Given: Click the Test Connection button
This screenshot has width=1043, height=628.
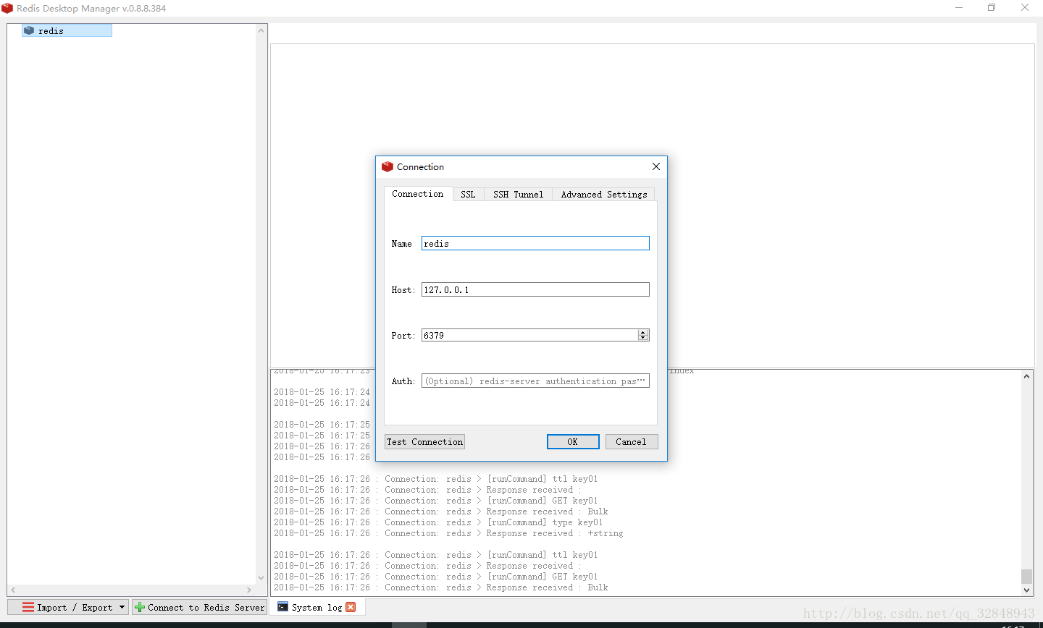Looking at the screenshot, I should (x=424, y=441).
